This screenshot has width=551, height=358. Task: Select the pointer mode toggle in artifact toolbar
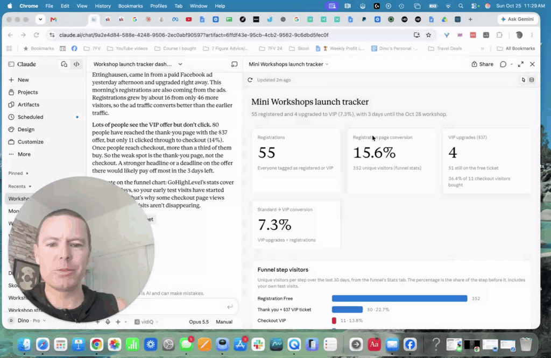coord(524,80)
